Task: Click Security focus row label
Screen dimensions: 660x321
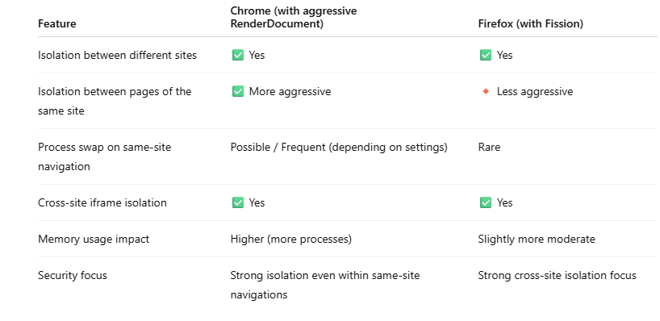Action: point(73,275)
